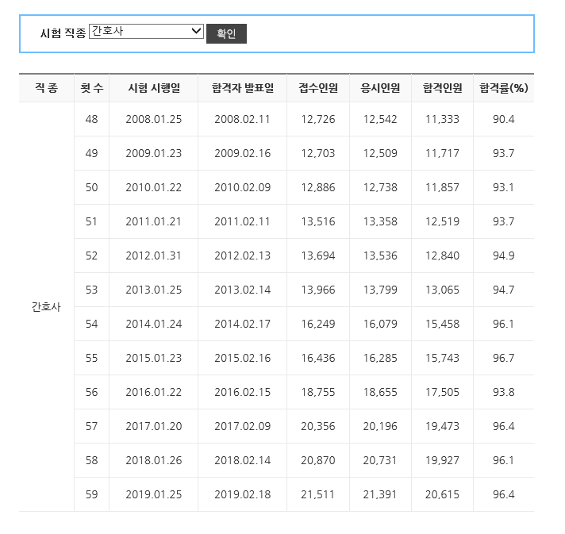Screen dimensions: 565x534
Task: Click announcement date 2008.02.11
Action: 243,119
